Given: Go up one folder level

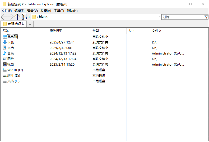Looking at the screenshot, I should (17, 17).
